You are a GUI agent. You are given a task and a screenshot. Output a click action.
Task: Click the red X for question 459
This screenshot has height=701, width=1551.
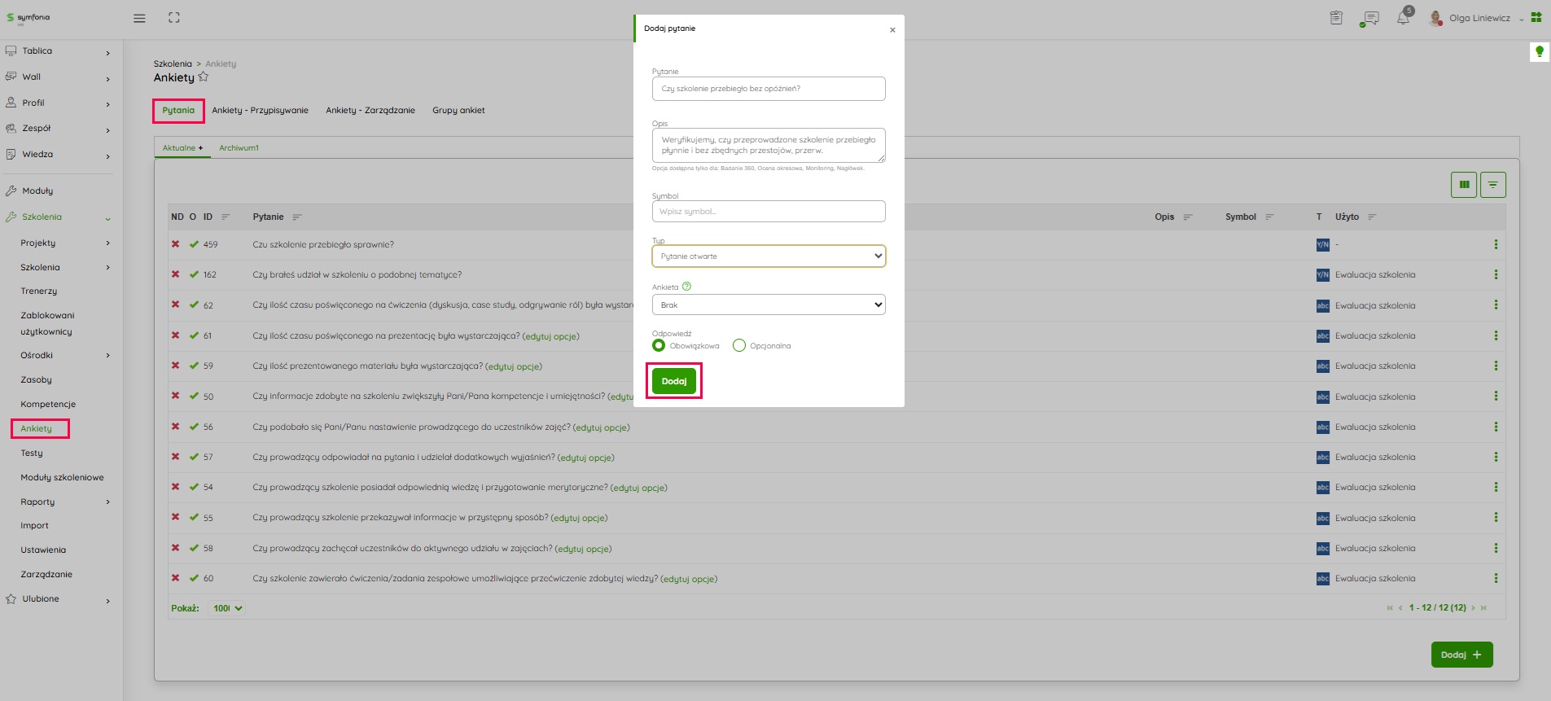pos(176,244)
